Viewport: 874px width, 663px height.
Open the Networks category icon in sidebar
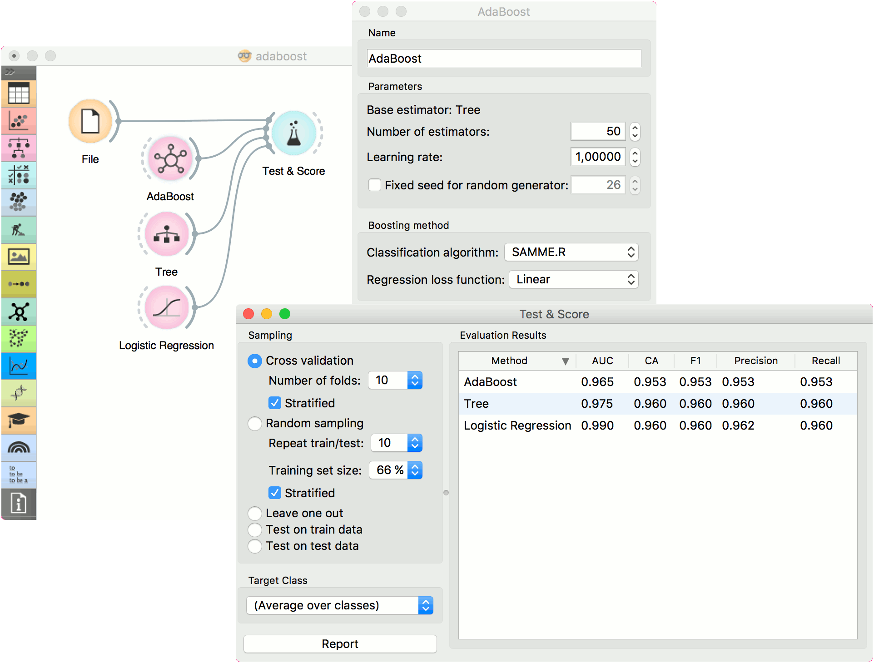pyautogui.click(x=19, y=312)
